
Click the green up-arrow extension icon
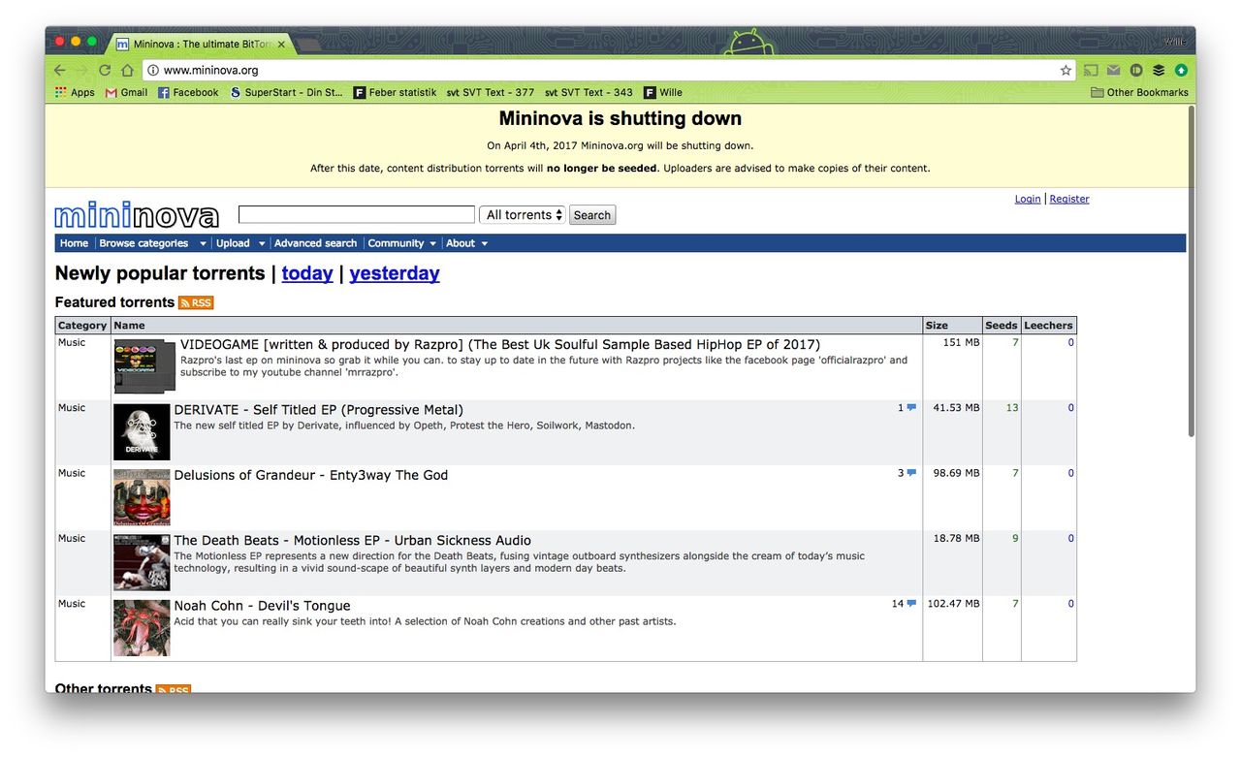tap(1181, 70)
